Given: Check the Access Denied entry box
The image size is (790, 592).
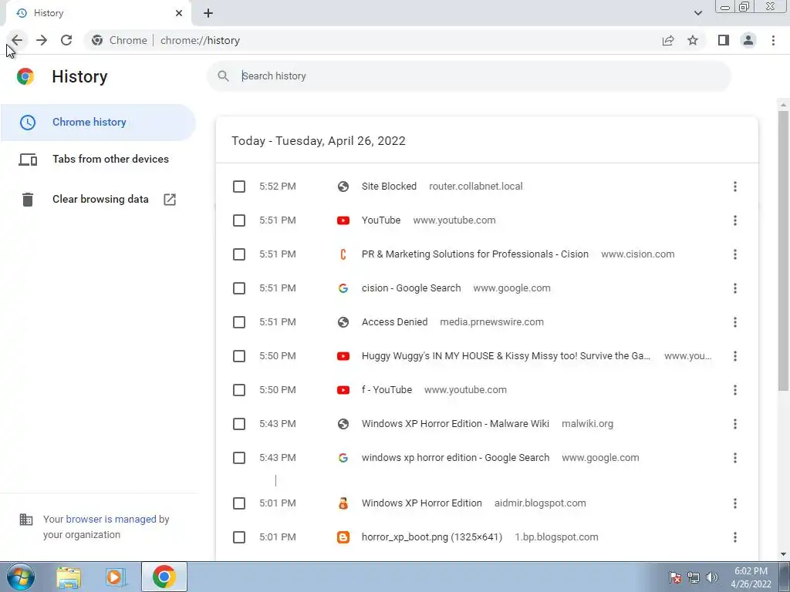Looking at the screenshot, I should [x=239, y=322].
